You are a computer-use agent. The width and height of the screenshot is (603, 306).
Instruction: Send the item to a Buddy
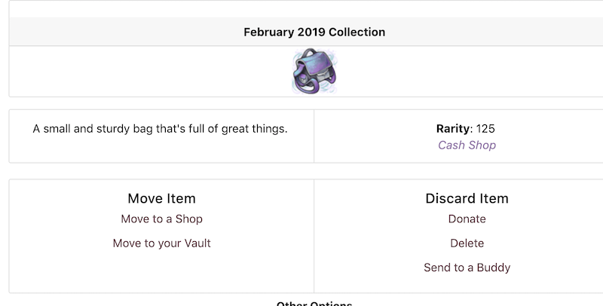click(x=467, y=268)
